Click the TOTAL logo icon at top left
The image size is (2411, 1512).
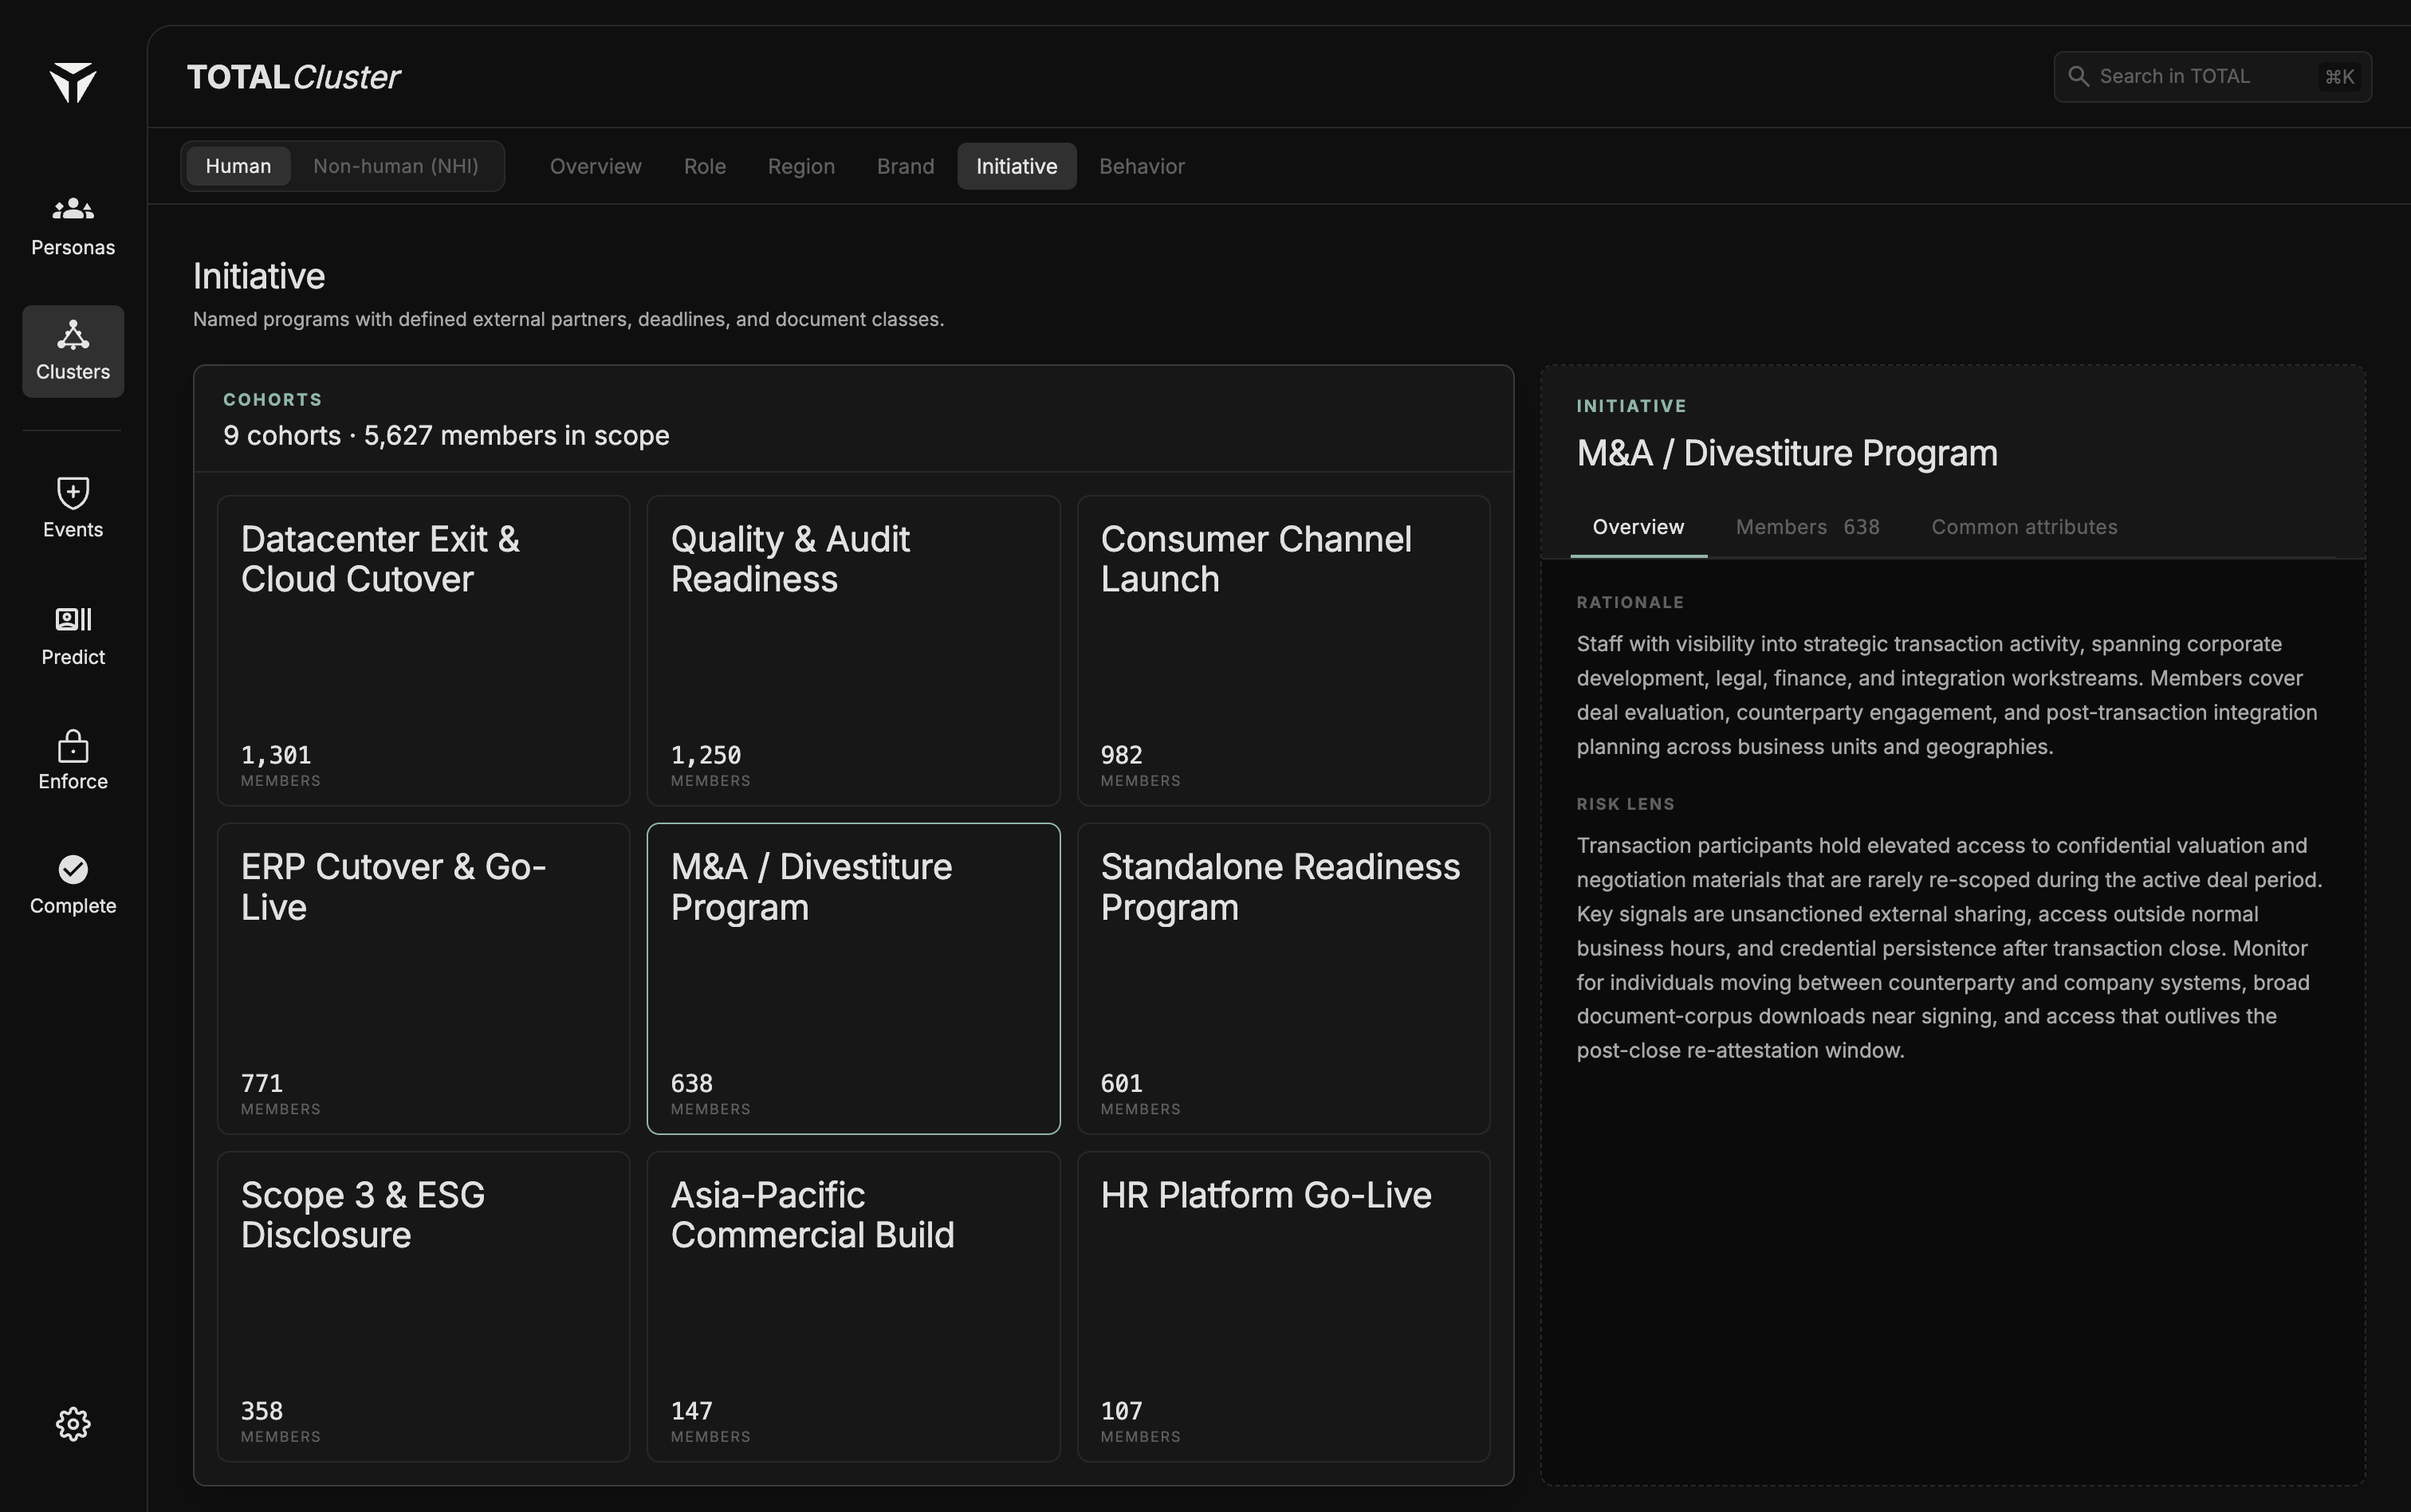pos(73,82)
